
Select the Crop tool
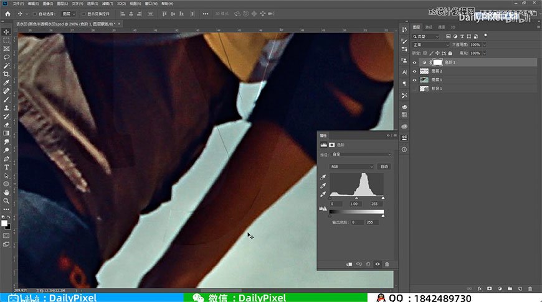(x=6, y=74)
